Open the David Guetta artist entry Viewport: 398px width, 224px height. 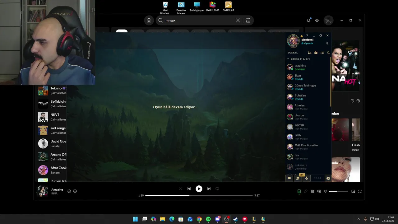[52, 143]
